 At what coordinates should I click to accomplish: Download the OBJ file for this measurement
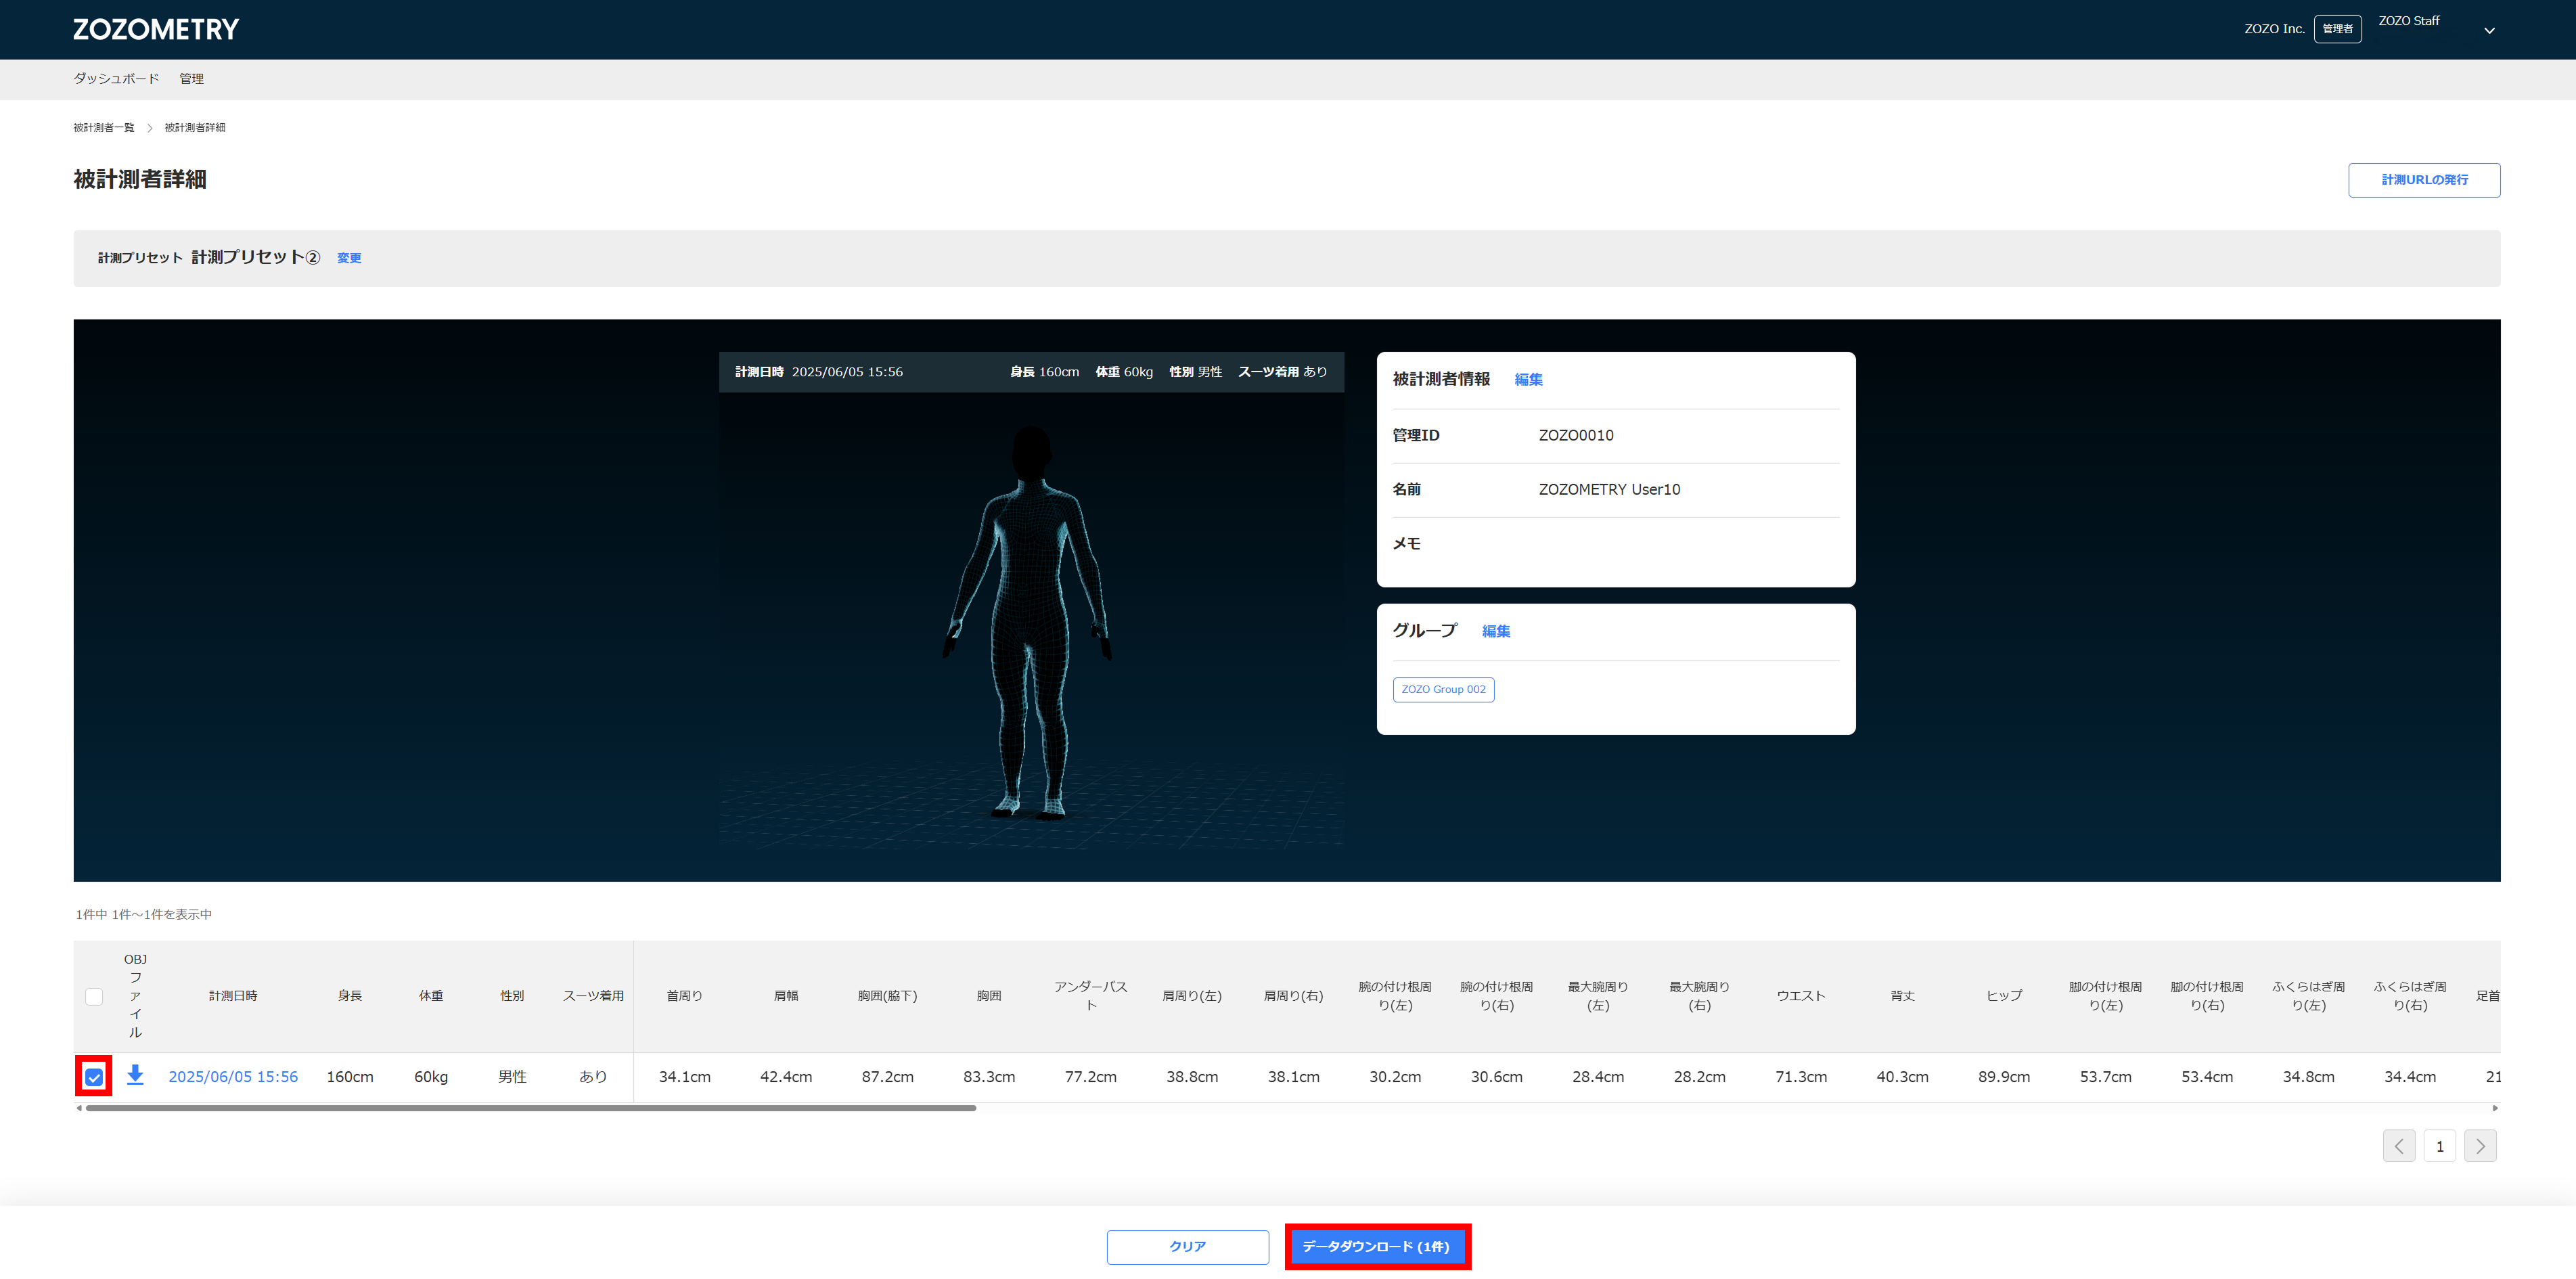(x=135, y=1075)
